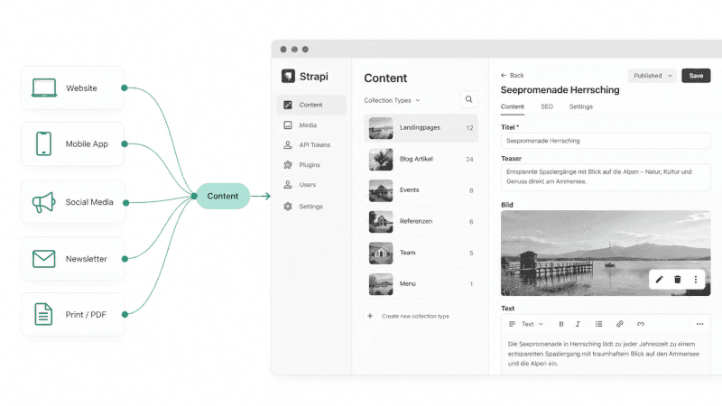Click into the Titel input field
The height and width of the screenshot is (406, 722).
point(606,141)
